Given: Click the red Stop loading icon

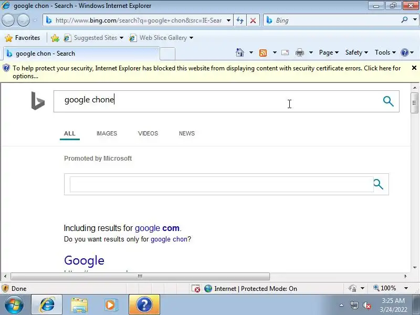Looking at the screenshot, I should (x=253, y=20).
